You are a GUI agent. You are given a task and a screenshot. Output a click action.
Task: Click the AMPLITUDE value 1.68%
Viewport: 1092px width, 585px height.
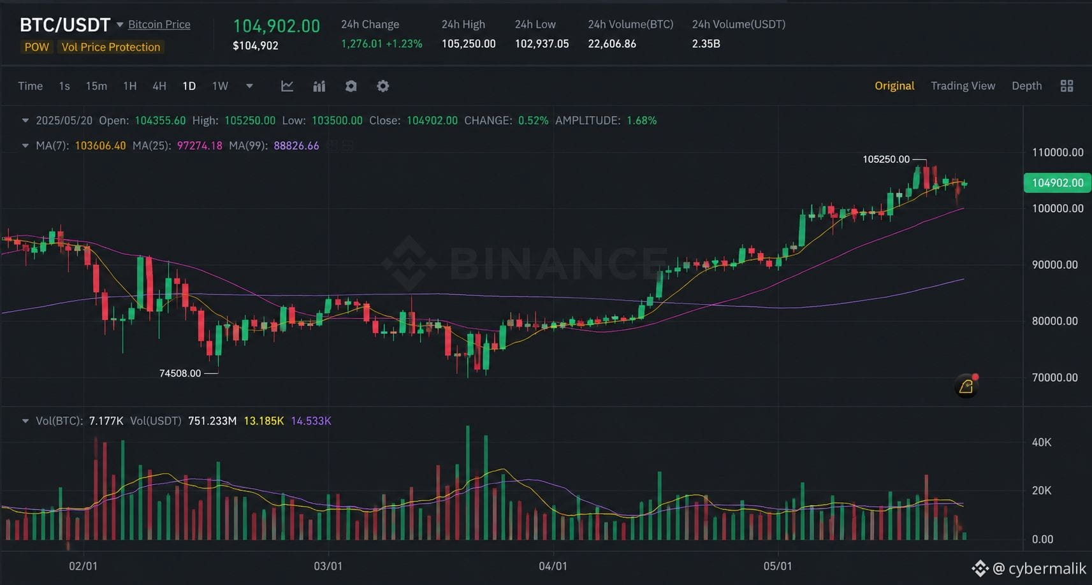pos(642,120)
